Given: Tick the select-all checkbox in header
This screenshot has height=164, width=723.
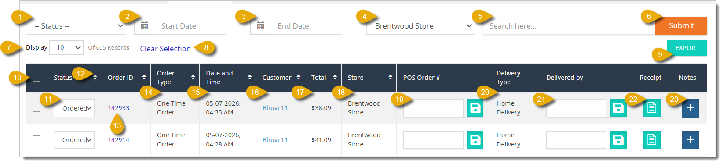Looking at the screenshot, I should [x=37, y=78].
